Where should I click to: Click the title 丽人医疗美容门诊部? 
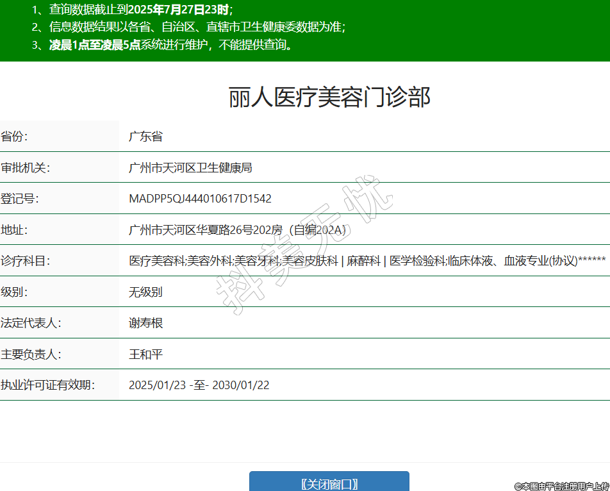coord(329,97)
